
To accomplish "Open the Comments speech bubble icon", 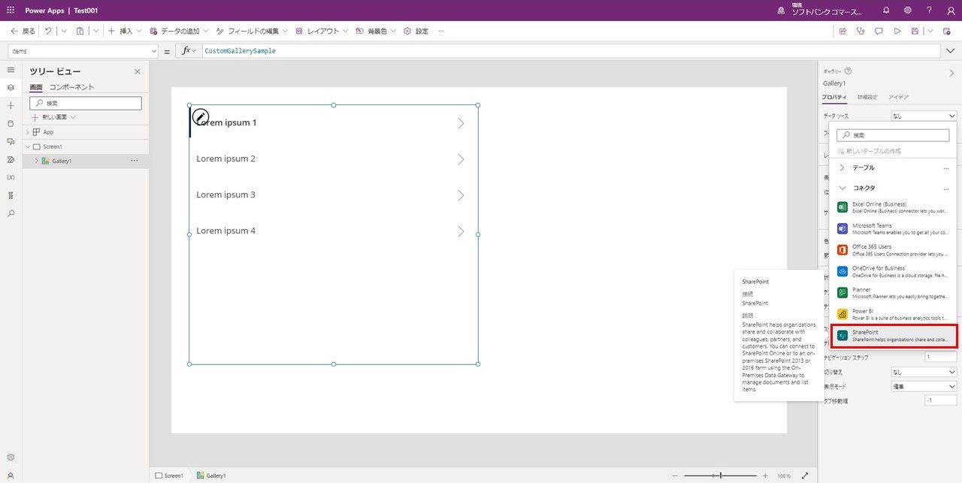I will 879,31.
